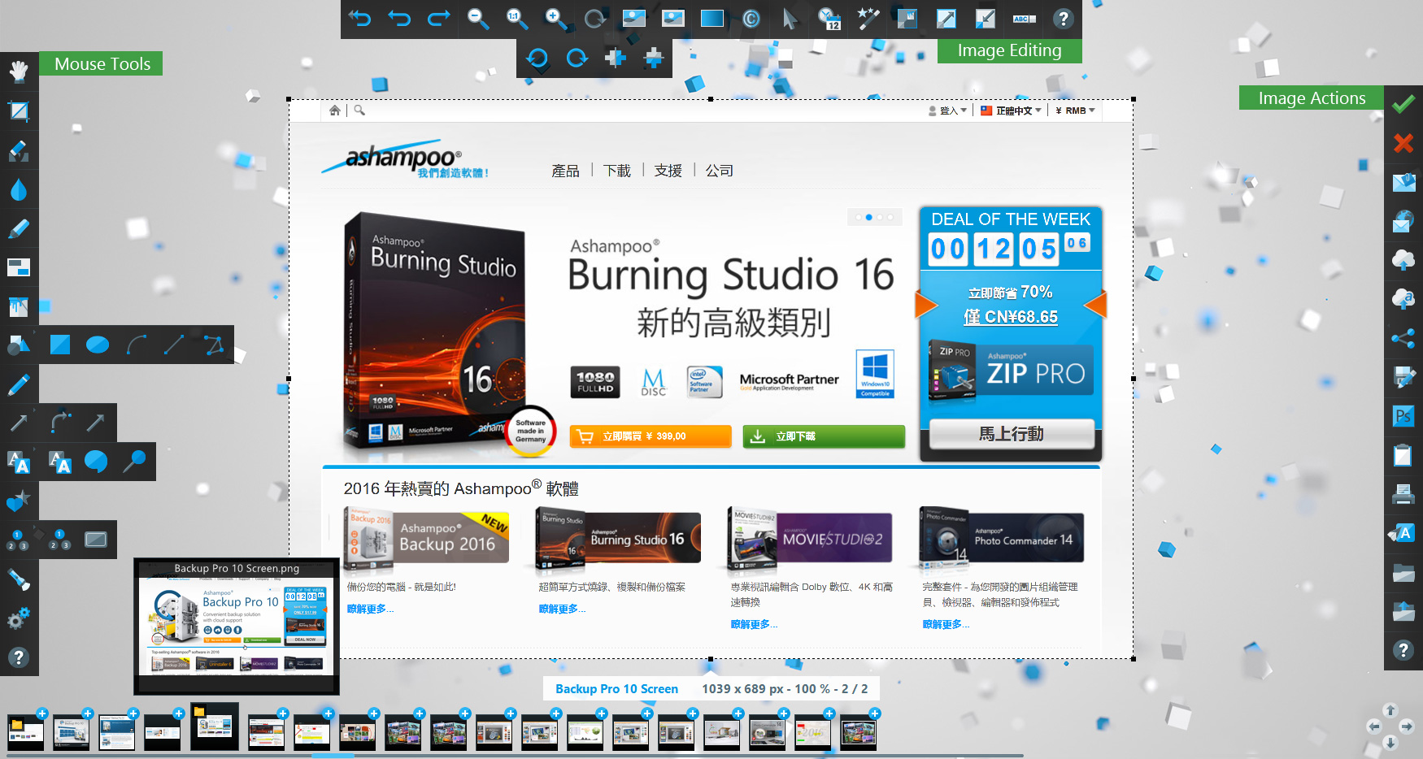Open the gear settings in left toolbar
Image resolution: width=1423 pixels, height=759 pixels.
pyautogui.click(x=19, y=618)
